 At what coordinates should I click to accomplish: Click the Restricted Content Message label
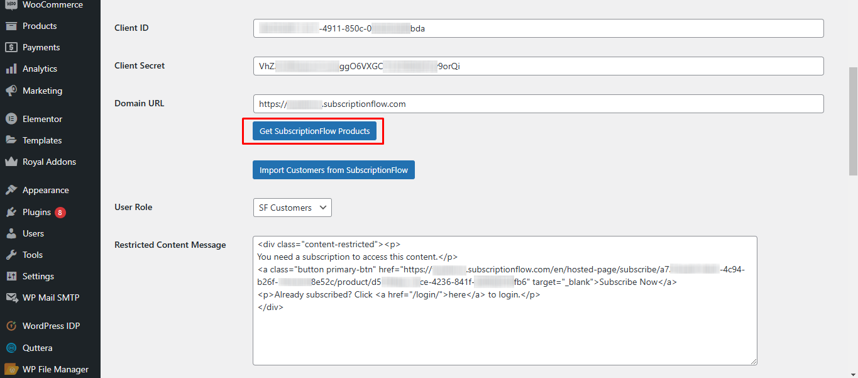(170, 245)
